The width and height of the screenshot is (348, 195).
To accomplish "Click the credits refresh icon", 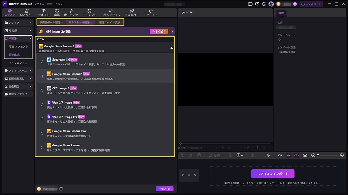I will 61,188.
